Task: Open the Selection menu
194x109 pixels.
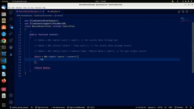Action: pyautogui.click(x=19, y=8)
